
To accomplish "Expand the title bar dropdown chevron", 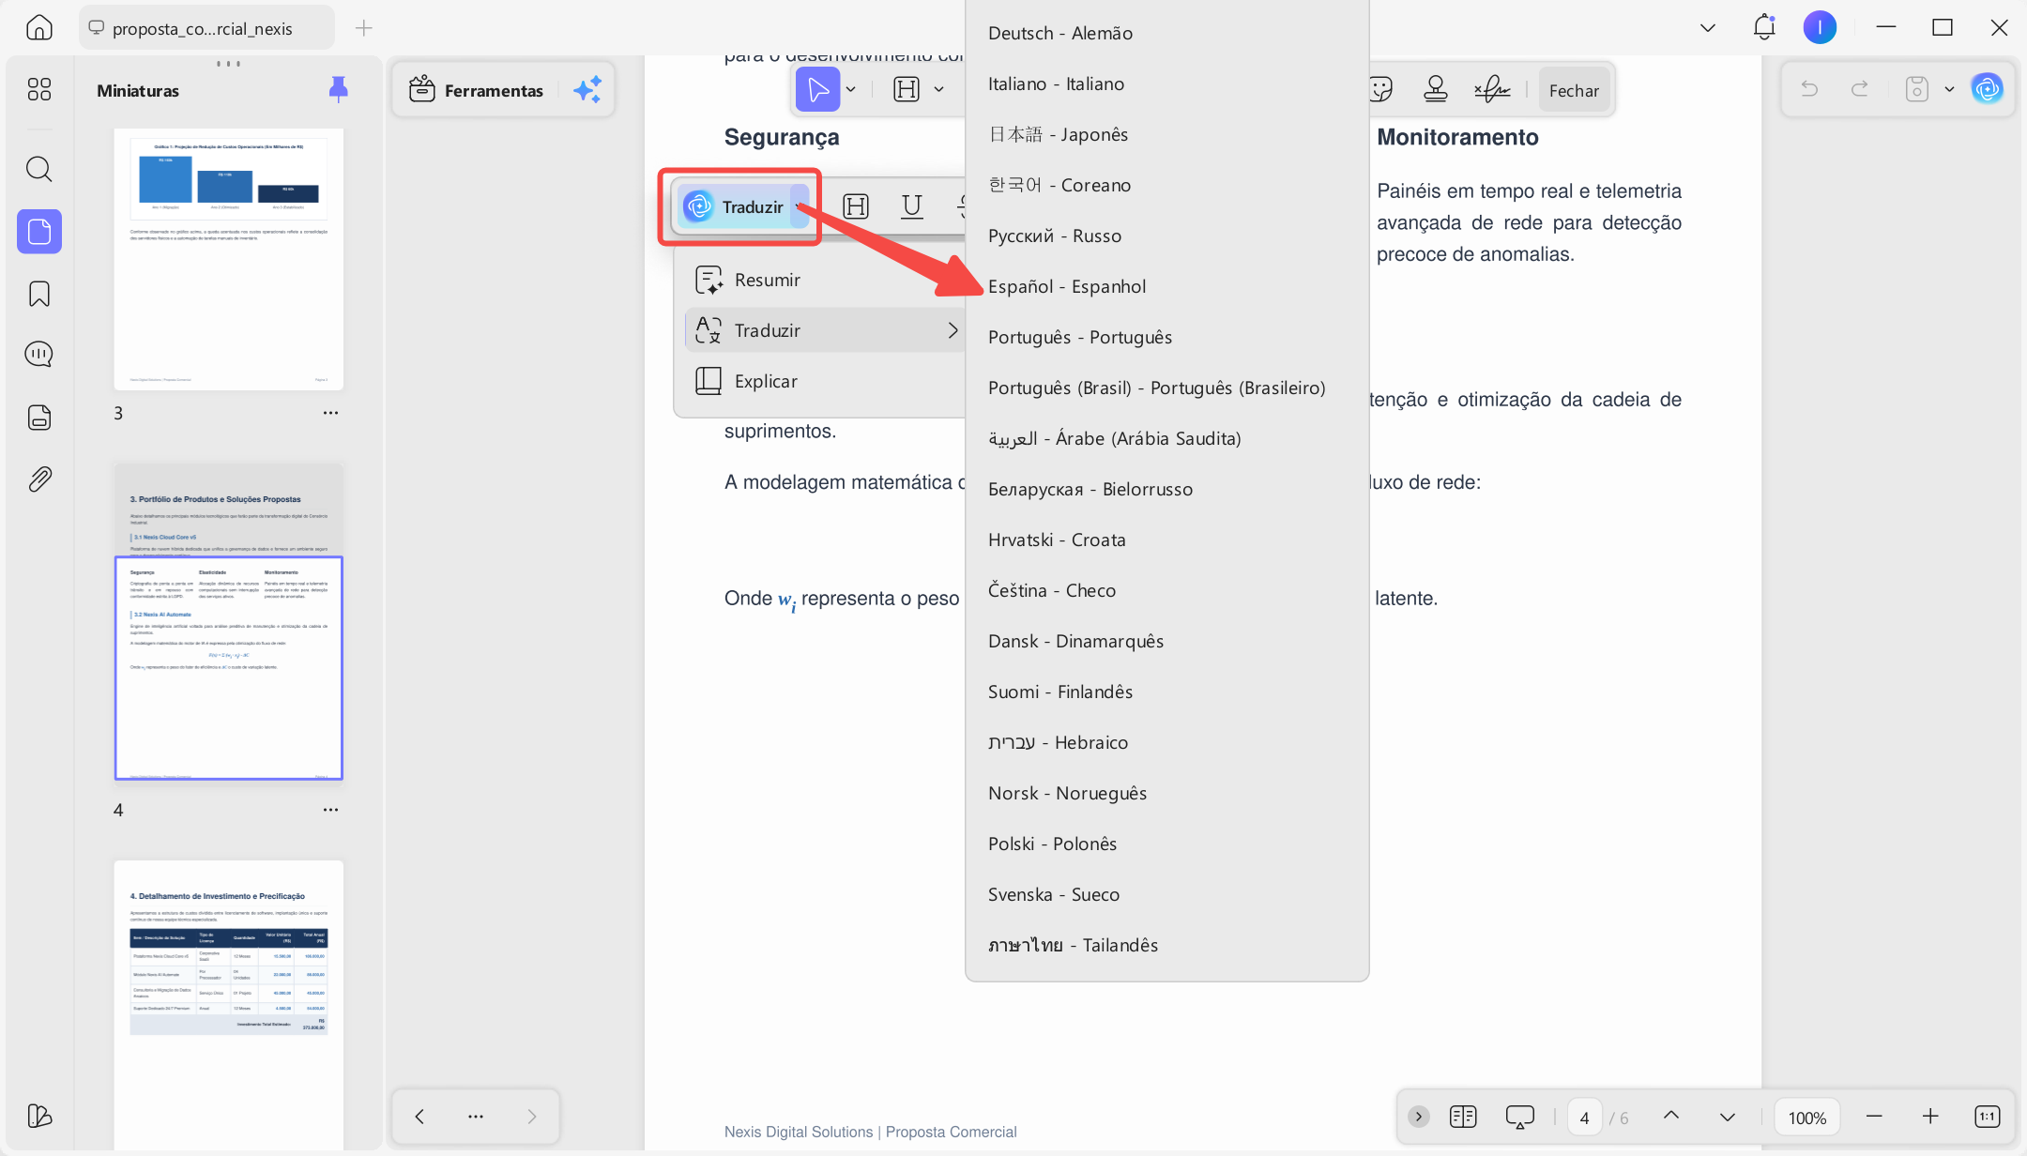I will (x=1708, y=27).
